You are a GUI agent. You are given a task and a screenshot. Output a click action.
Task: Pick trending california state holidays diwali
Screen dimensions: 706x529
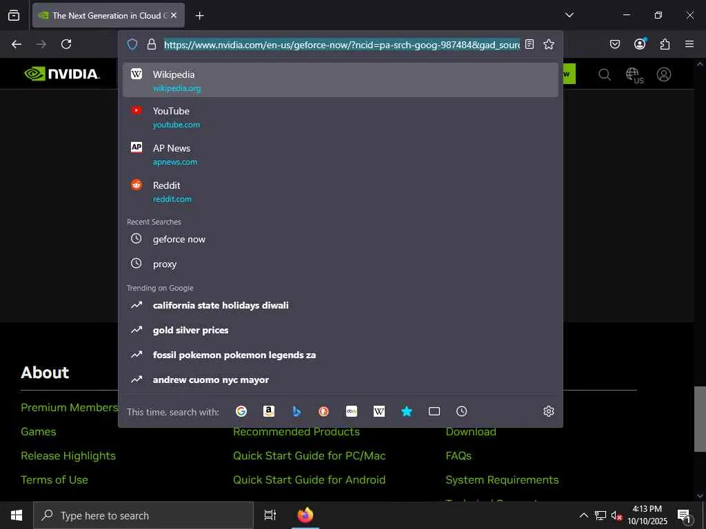click(341, 305)
